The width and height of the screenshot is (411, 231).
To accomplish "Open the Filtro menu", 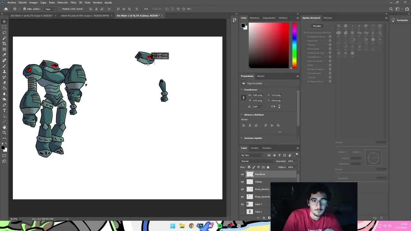I will pyautogui.click(x=74, y=3).
